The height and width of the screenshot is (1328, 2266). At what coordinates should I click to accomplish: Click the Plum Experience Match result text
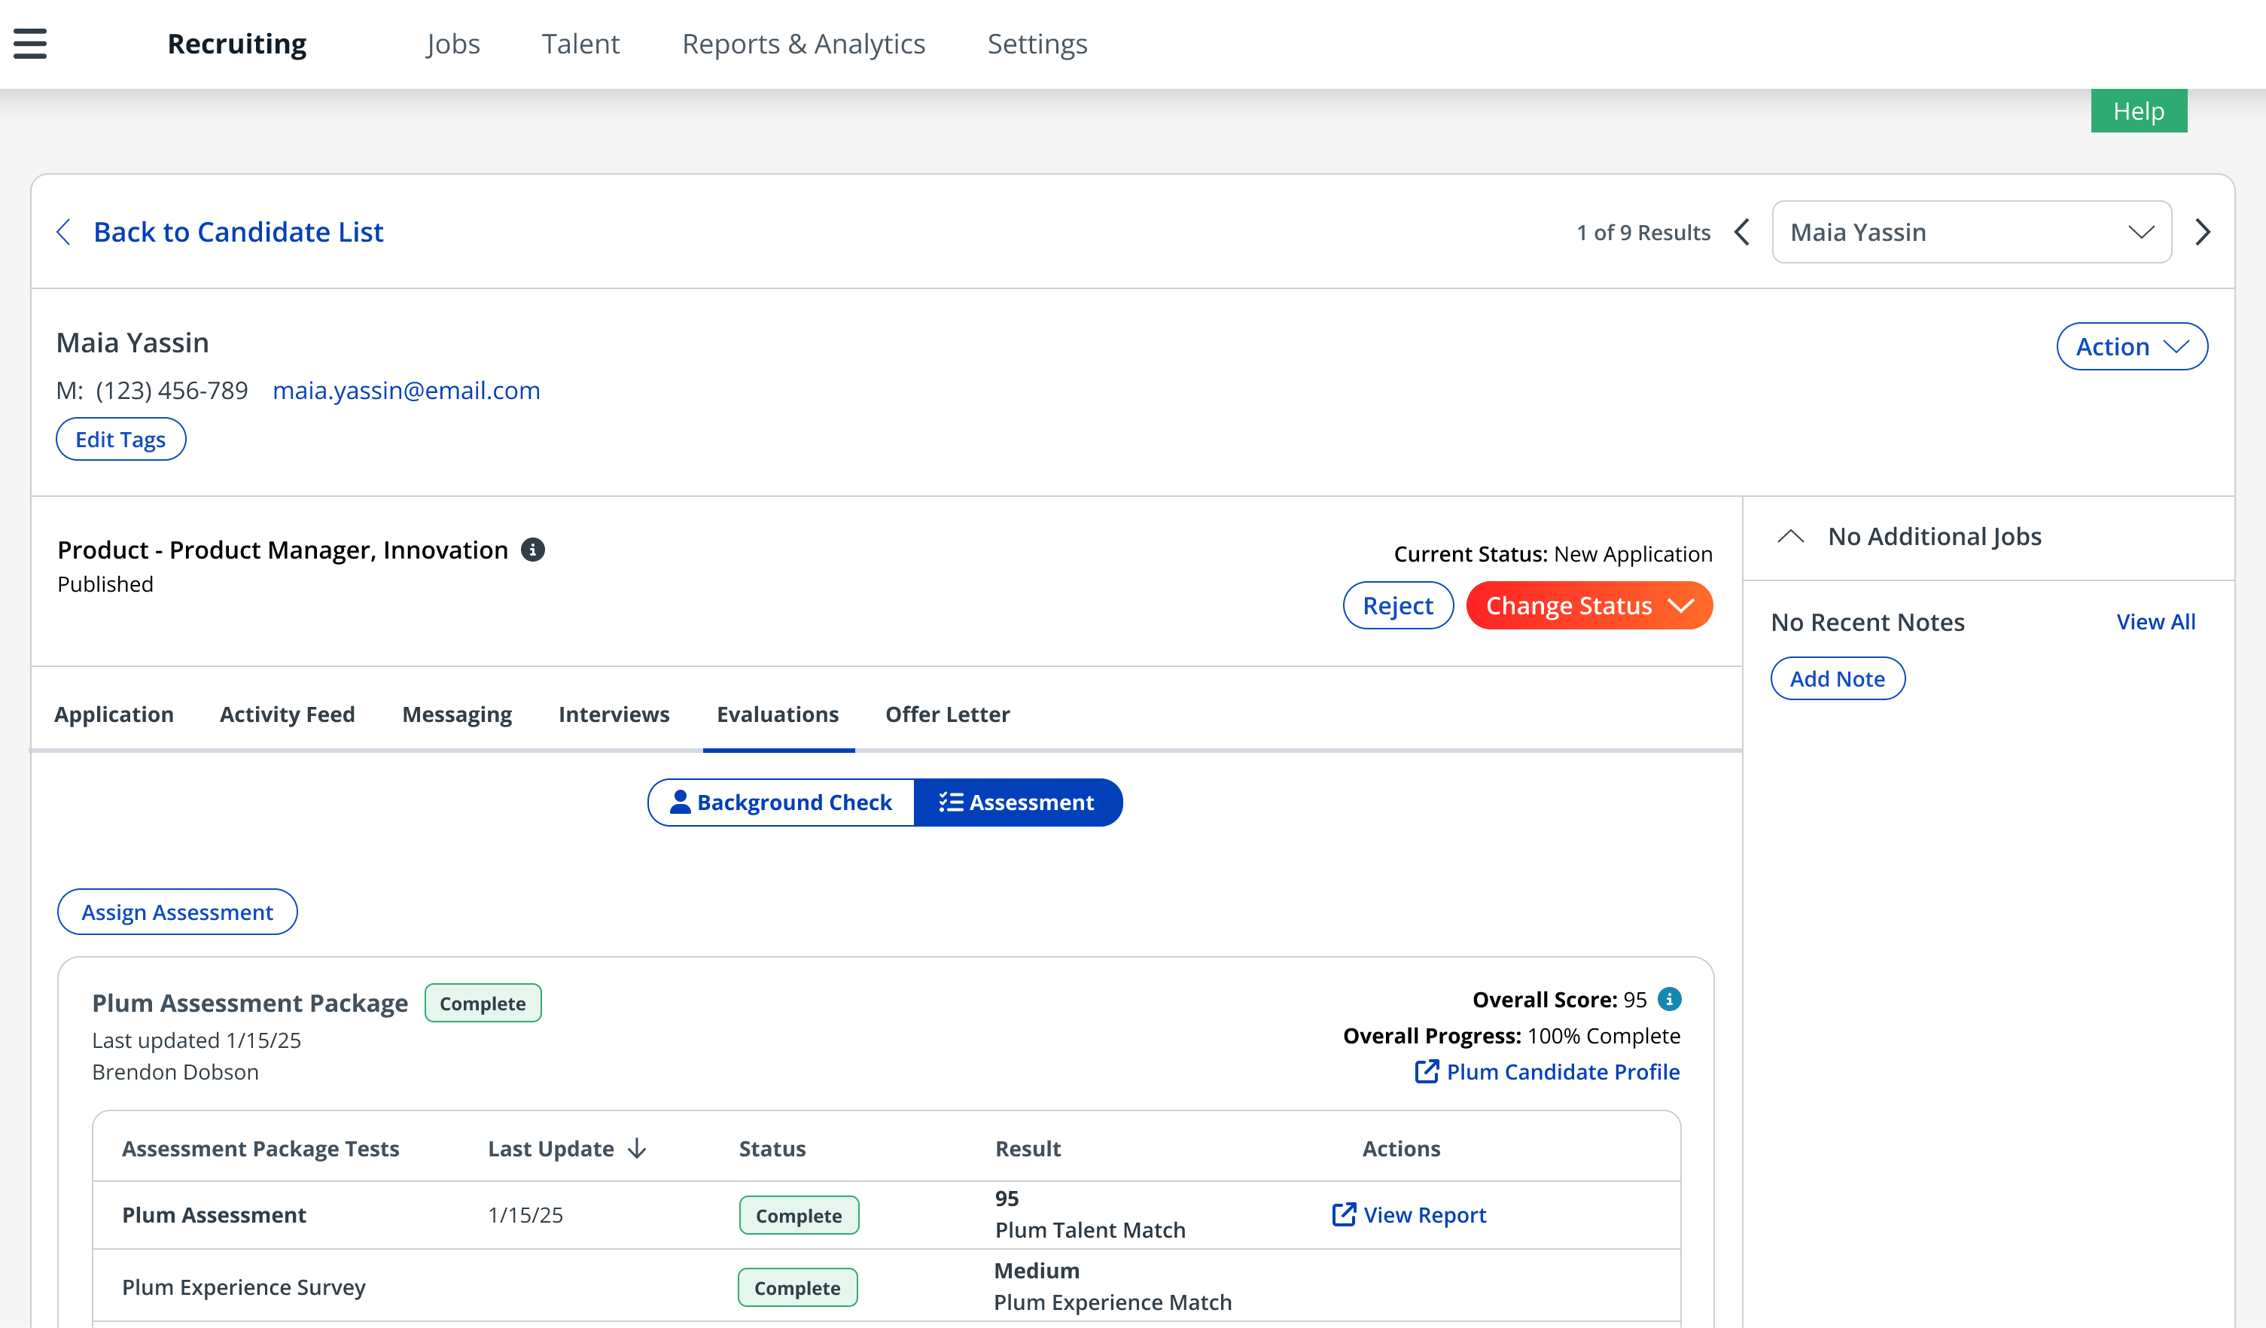(x=1113, y=1301)
